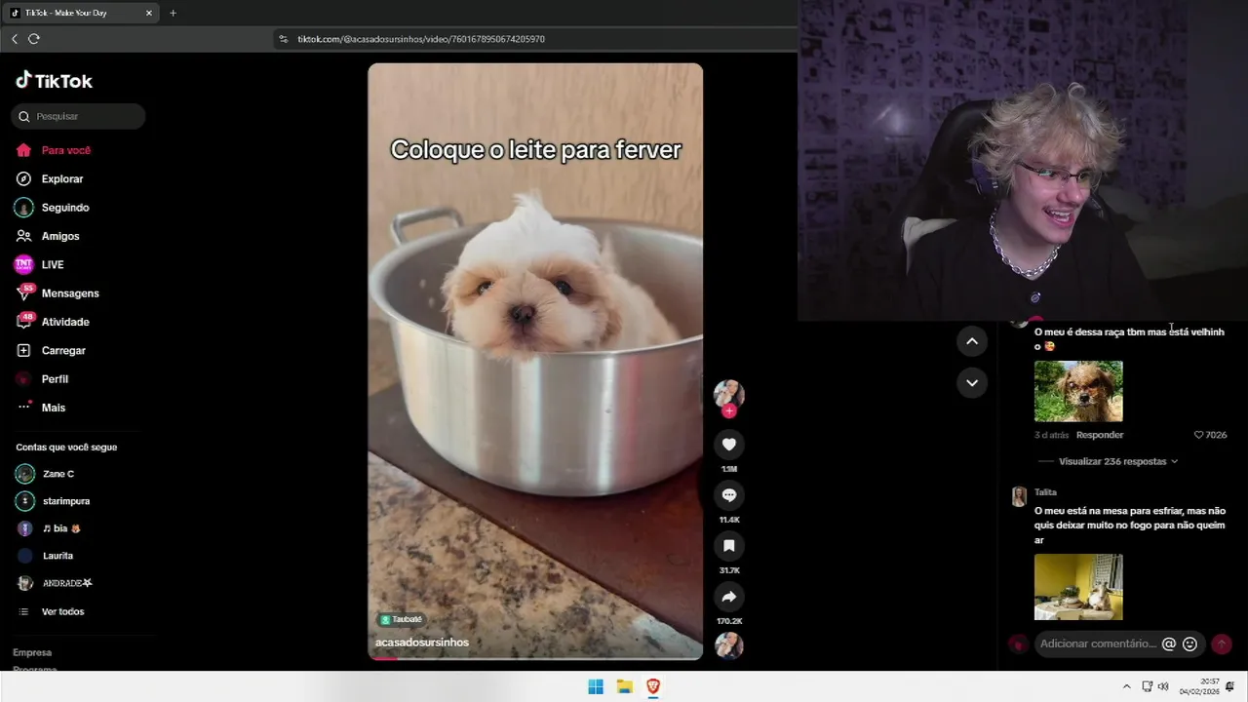
Task: Open the volume tray icon
Action: coord(1163,686)
